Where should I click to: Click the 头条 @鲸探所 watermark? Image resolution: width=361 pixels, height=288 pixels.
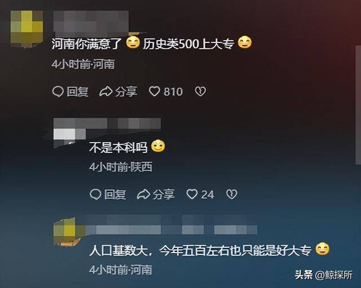tap(324, 275)
